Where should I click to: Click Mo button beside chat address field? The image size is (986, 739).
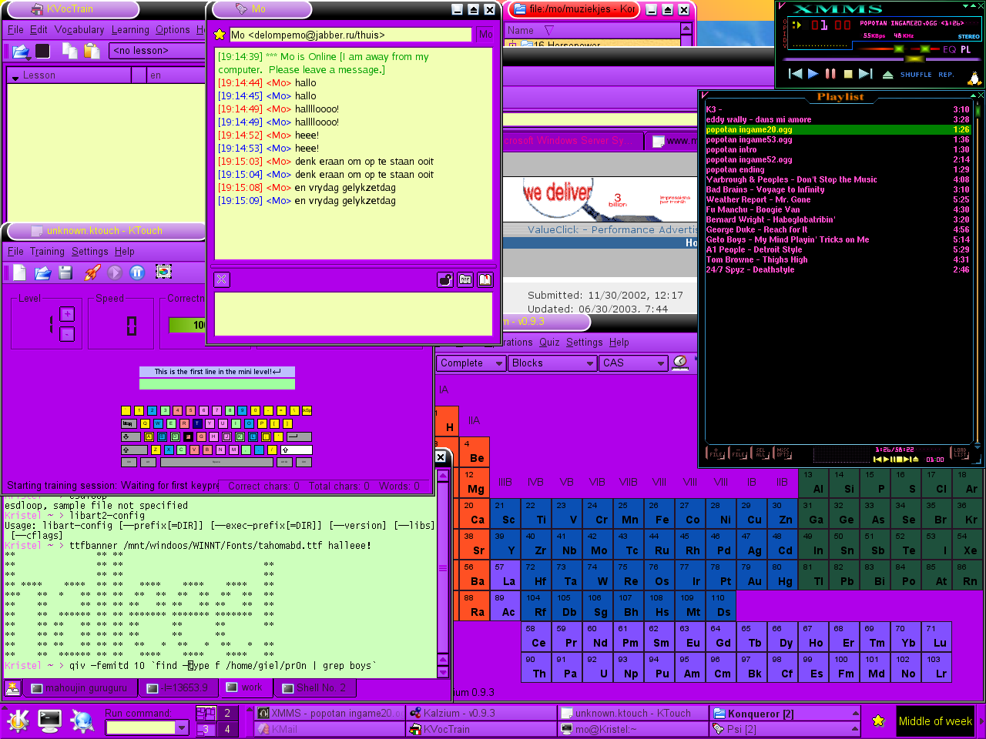pos(485,35)
